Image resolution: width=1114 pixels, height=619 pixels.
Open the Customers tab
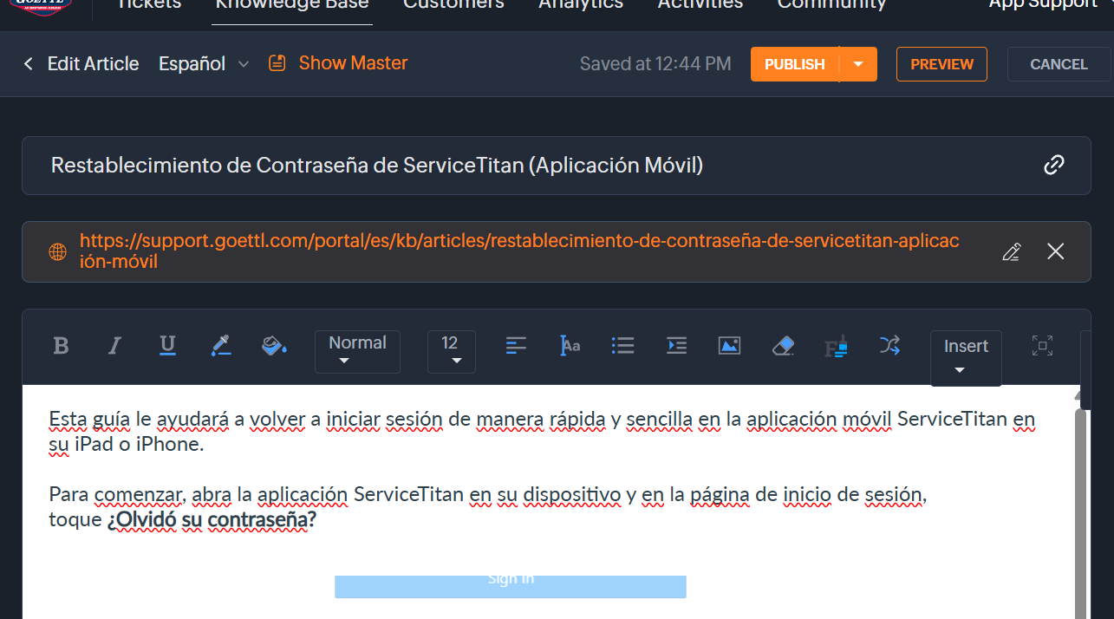(x=453, y=4)
